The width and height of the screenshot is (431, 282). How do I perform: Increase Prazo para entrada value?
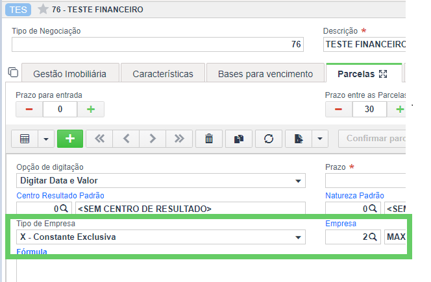[x=91, y=109]
